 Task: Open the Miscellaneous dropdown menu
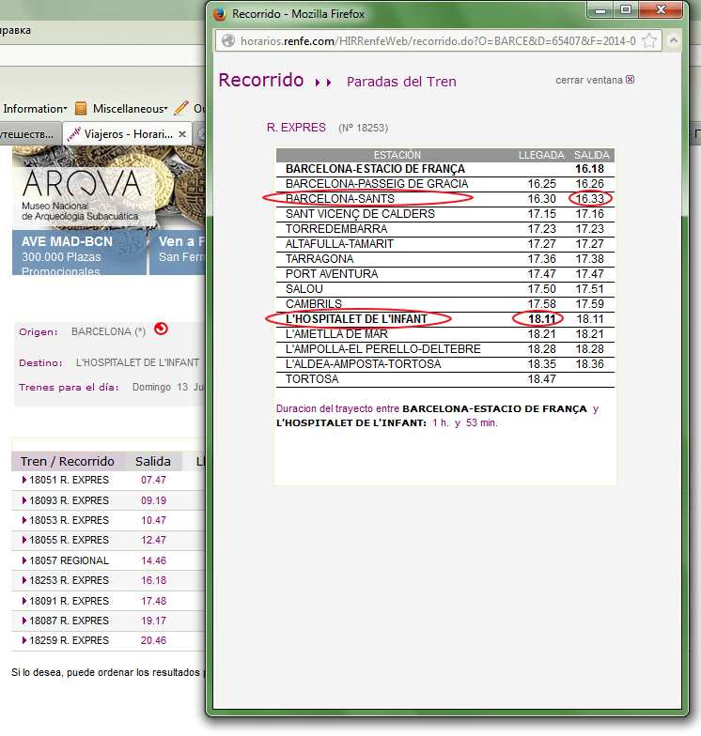(x=130, y=109)
